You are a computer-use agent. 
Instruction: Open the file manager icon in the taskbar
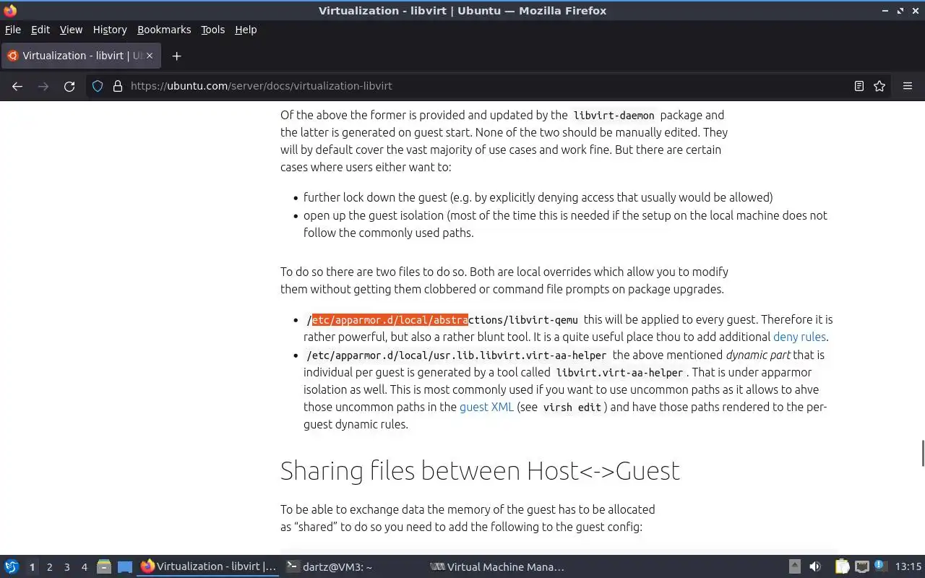click(103, 566)
